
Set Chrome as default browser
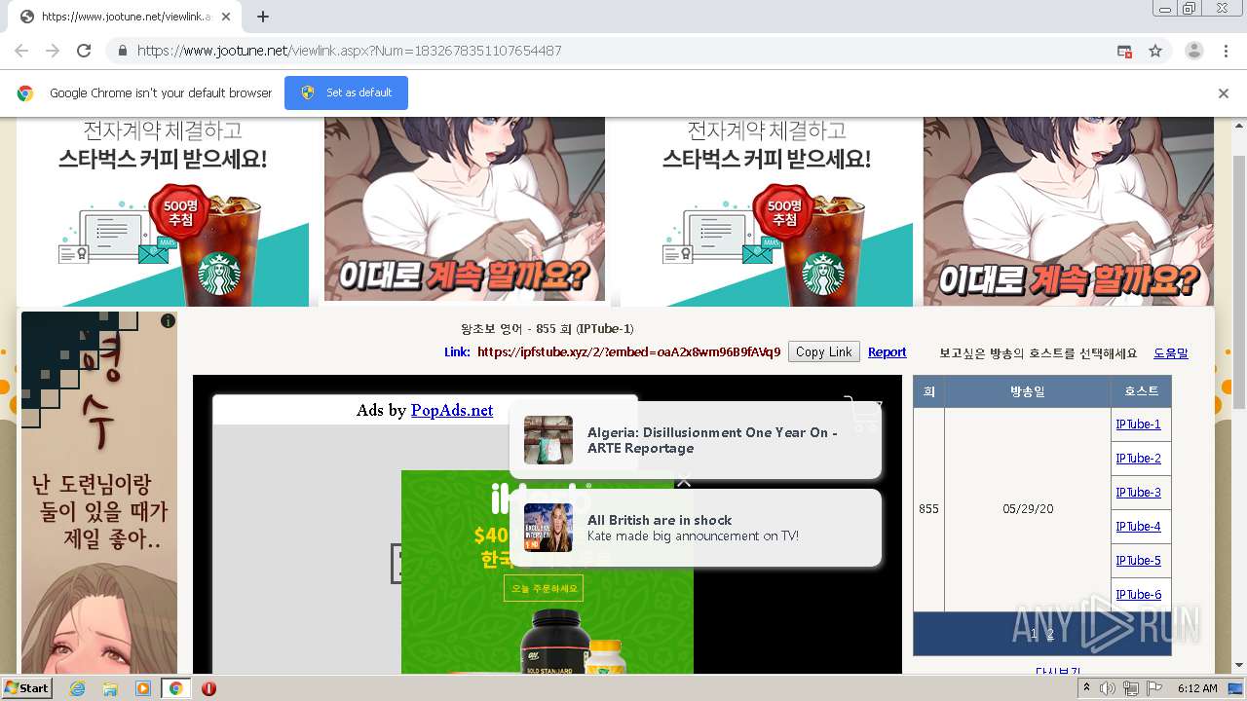click(346, 92)
